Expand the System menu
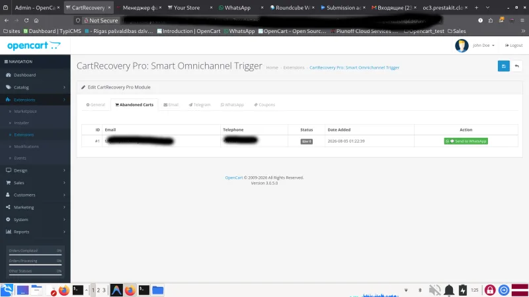The image size is (529, 297). pyautogui.click(x=35, y=219)
